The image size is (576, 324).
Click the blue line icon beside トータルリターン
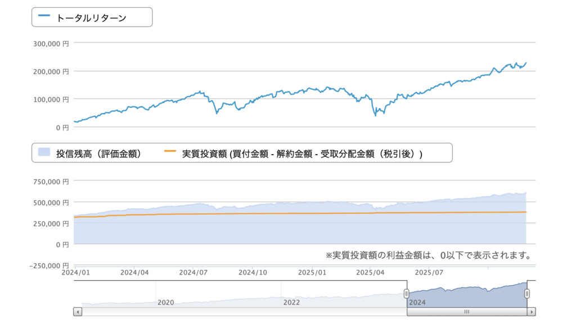(x=44, y=17)
